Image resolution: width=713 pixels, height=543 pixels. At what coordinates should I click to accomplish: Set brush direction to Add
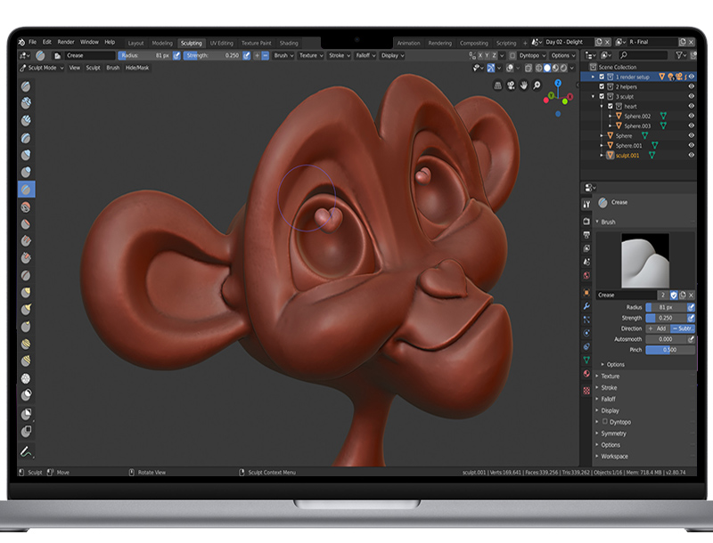click(658, 328)
